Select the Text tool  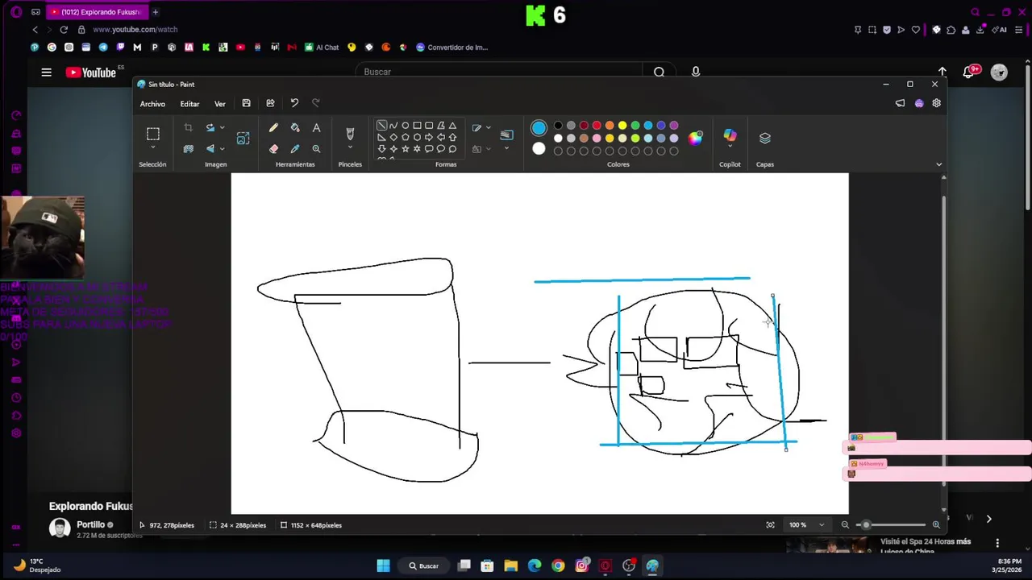click(316, 128)
